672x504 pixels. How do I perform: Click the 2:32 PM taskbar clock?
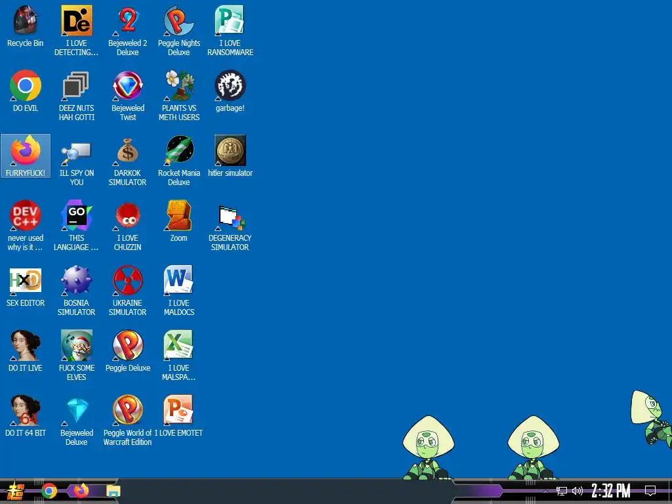611,491
